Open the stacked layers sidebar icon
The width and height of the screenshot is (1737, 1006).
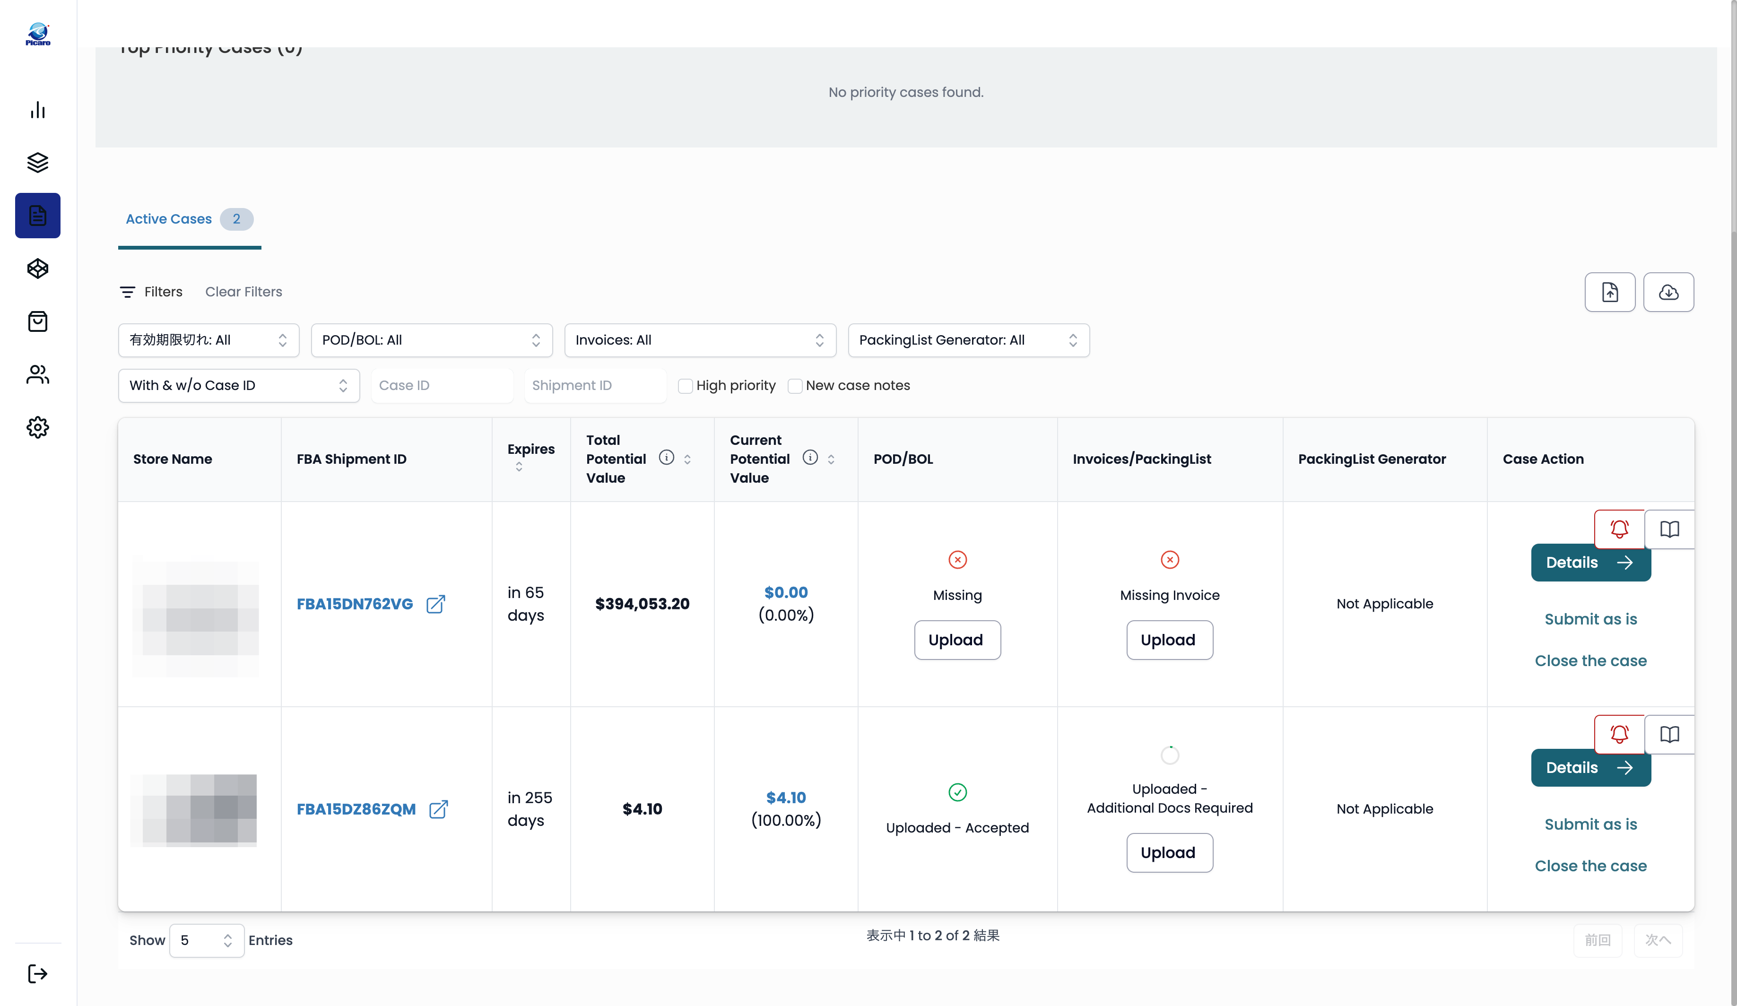click(x=38, y=163)
